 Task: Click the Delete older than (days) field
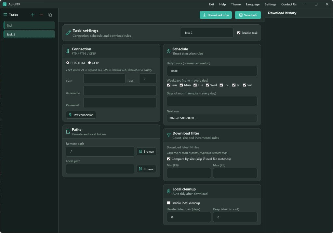coord(189,217)
